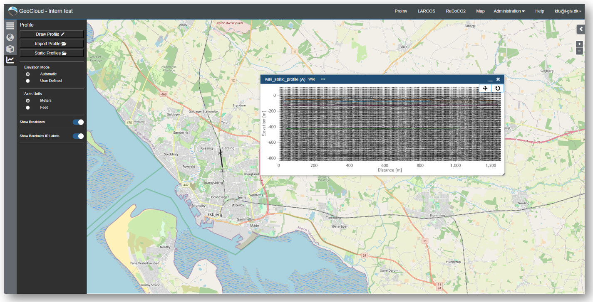Click the globe icon in the sidebar
Screen dimensions: 593x302
(x=10, y=37)
